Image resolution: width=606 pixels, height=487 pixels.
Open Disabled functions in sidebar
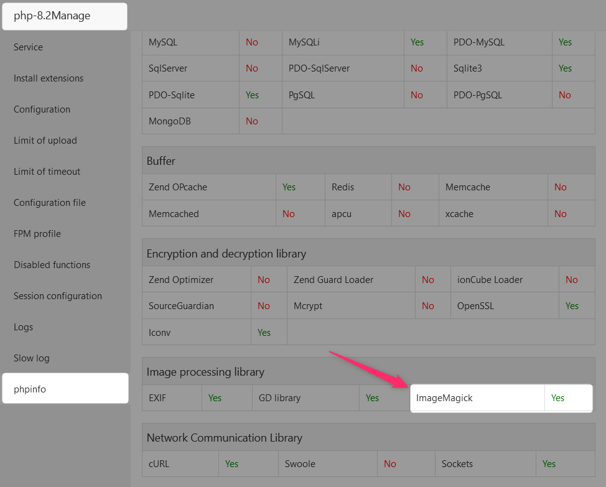pos(52,265)
